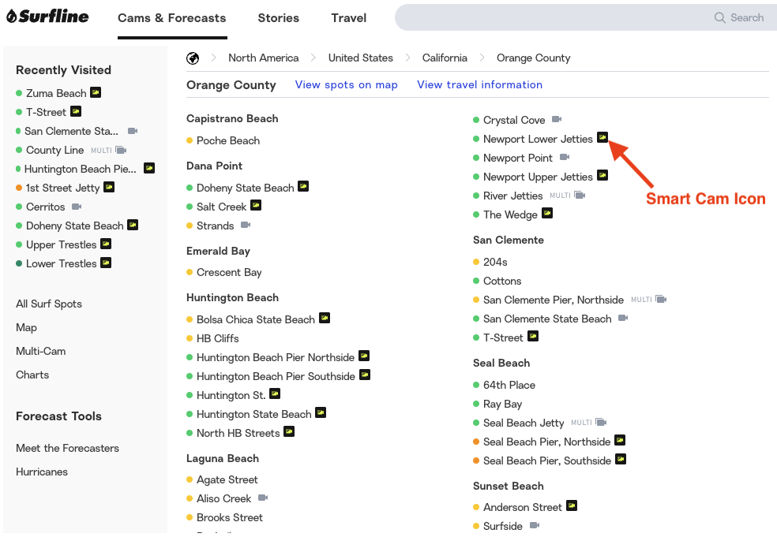This screenshot has height=537, width=777.
Task: Click The Wedge smart cam icon
Action: [x=547, y=213]
